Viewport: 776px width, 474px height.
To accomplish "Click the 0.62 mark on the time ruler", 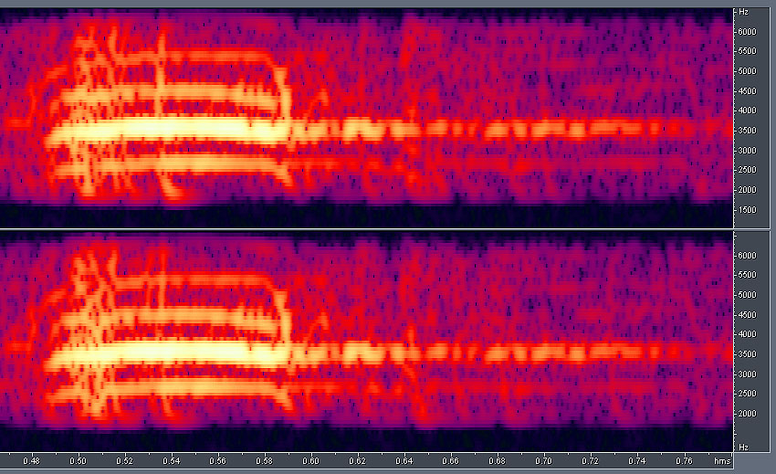I will coord(357,461).
